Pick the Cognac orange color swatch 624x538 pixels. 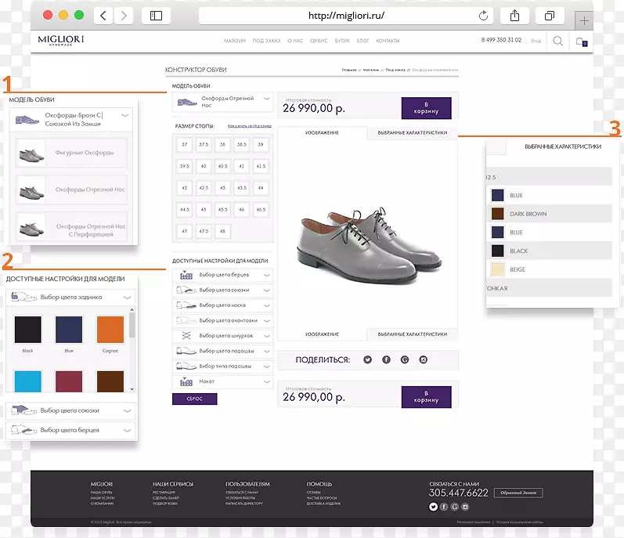[x=110, y=330]
